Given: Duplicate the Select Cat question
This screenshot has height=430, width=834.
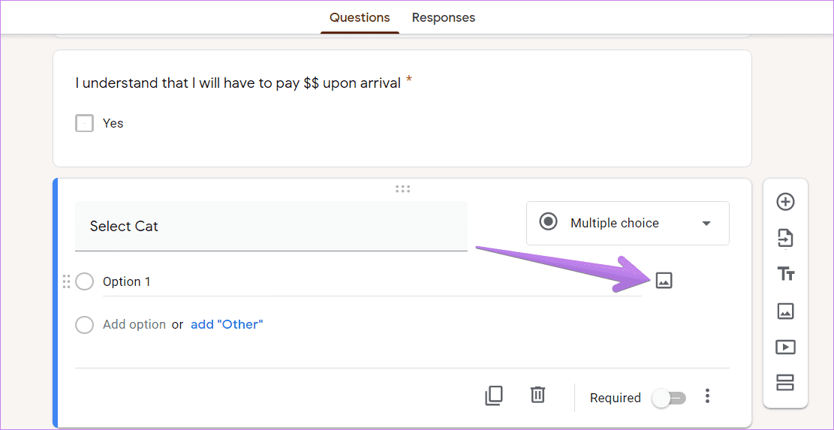Looking at the screenshot, I should (x=494, y=396).
